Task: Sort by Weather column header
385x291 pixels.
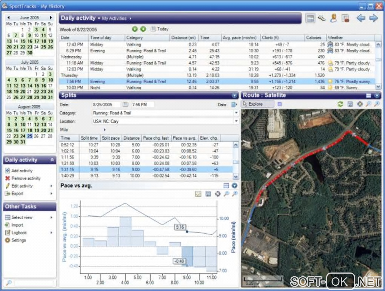Action: point(351,38)
